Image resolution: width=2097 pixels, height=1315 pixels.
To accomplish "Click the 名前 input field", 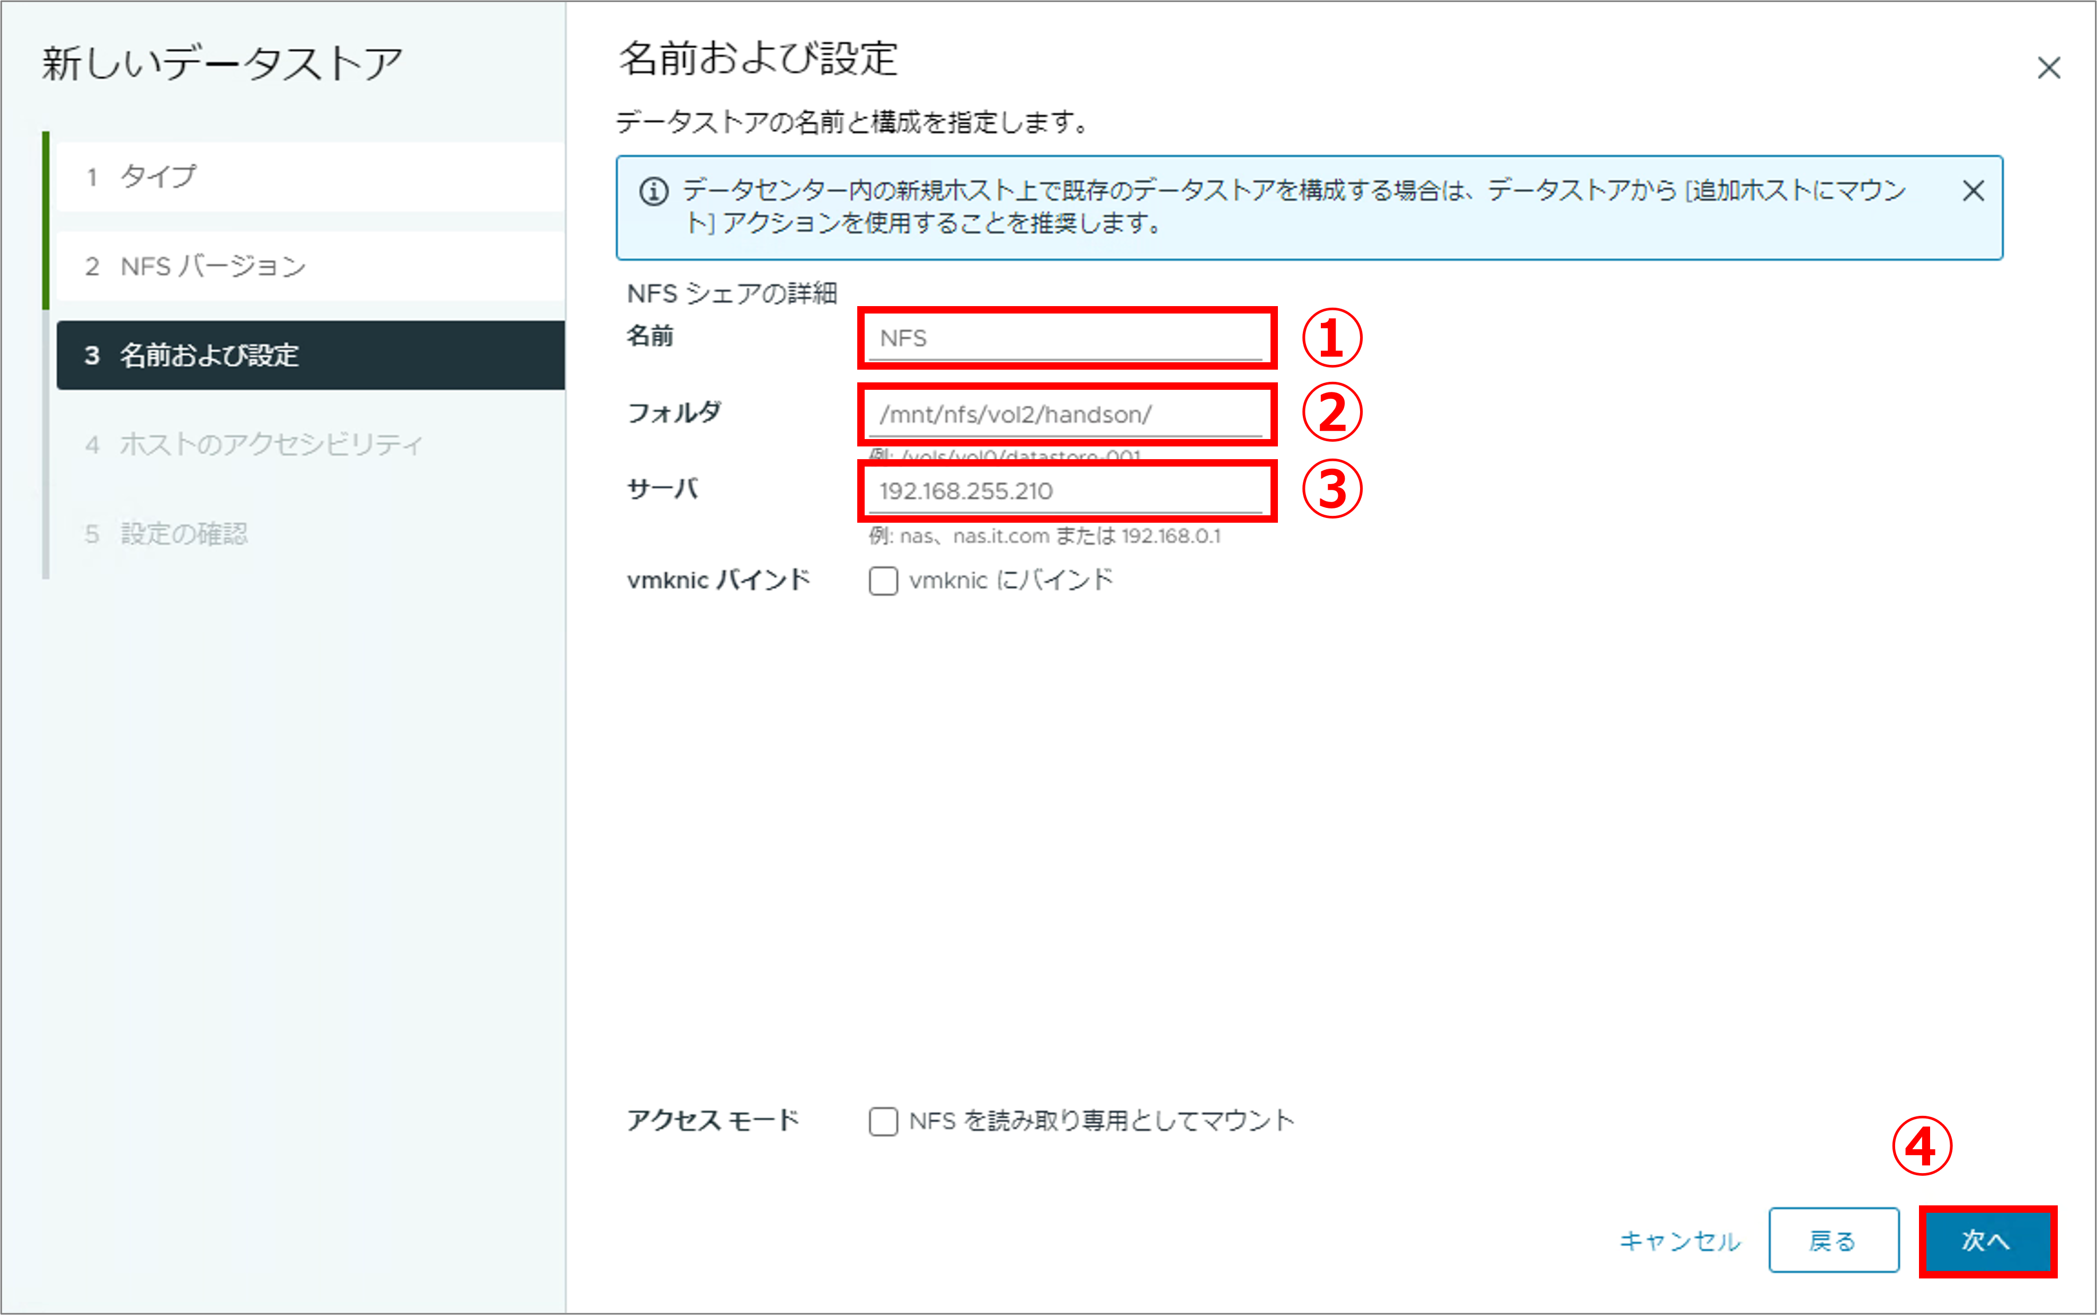I will pyautogui.click(x=1067, y=338).
